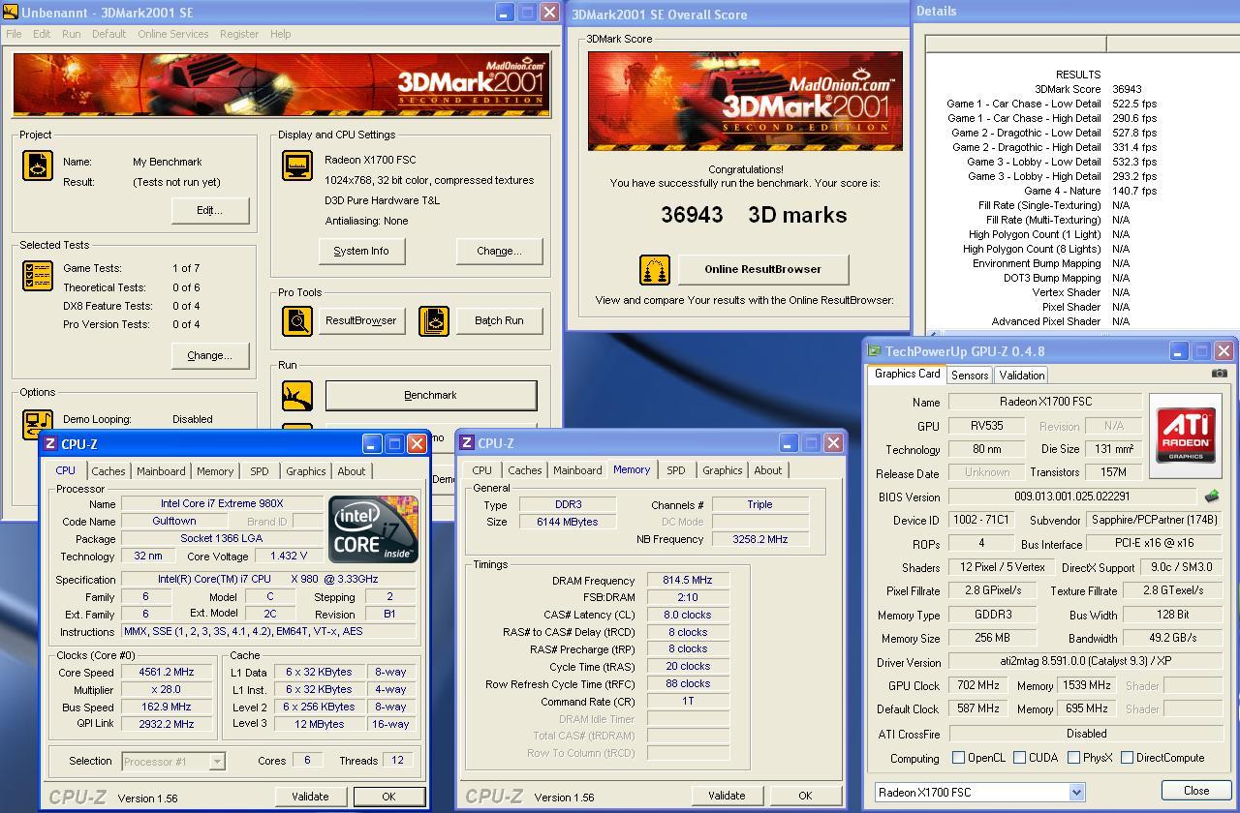
Task: Click the ResultBrowser magnifier icon
Action: (297, 320)
